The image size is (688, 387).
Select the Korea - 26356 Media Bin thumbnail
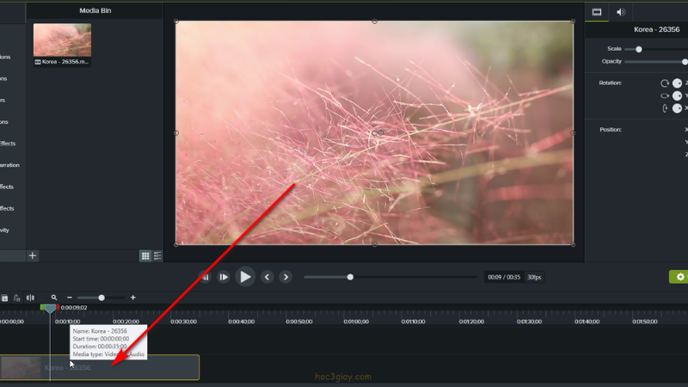(62, 40)
